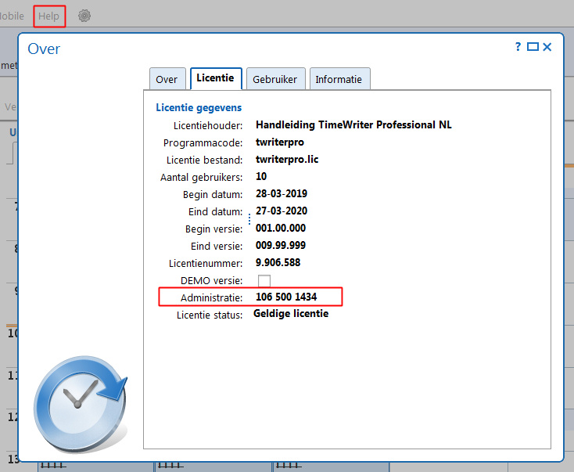
Task: Click the license status 'Geldige licentie'
Action: tap(291, 314)
